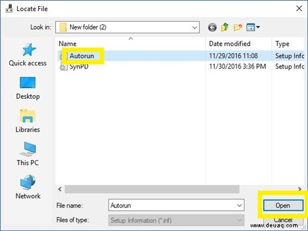Image resolution: width=308 pixels, height=231 pixels.
Task: Sort by Date modified column
Action: pyautogui.click(x=238, y=44)
